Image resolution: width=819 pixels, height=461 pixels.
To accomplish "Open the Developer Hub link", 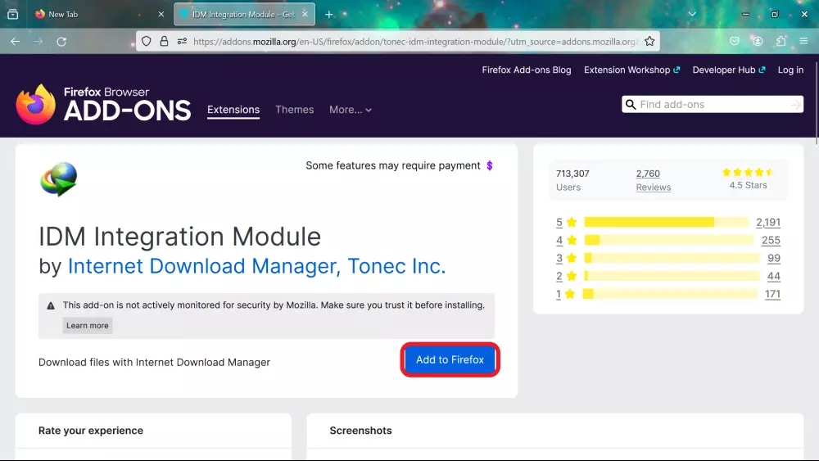I will click(x=729, y=70).
